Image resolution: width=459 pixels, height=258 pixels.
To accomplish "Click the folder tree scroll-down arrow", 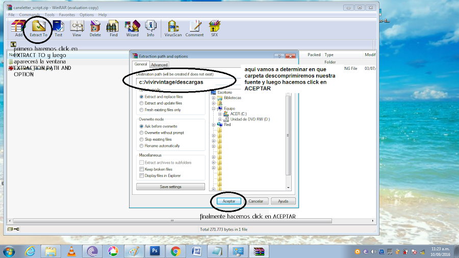I will pyautogui.click(x=288, y=188).
